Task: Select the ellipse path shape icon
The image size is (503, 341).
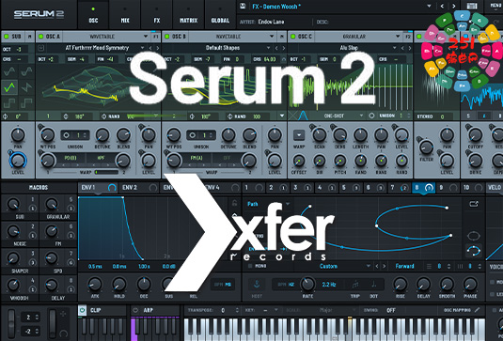Action: [474, 236]
